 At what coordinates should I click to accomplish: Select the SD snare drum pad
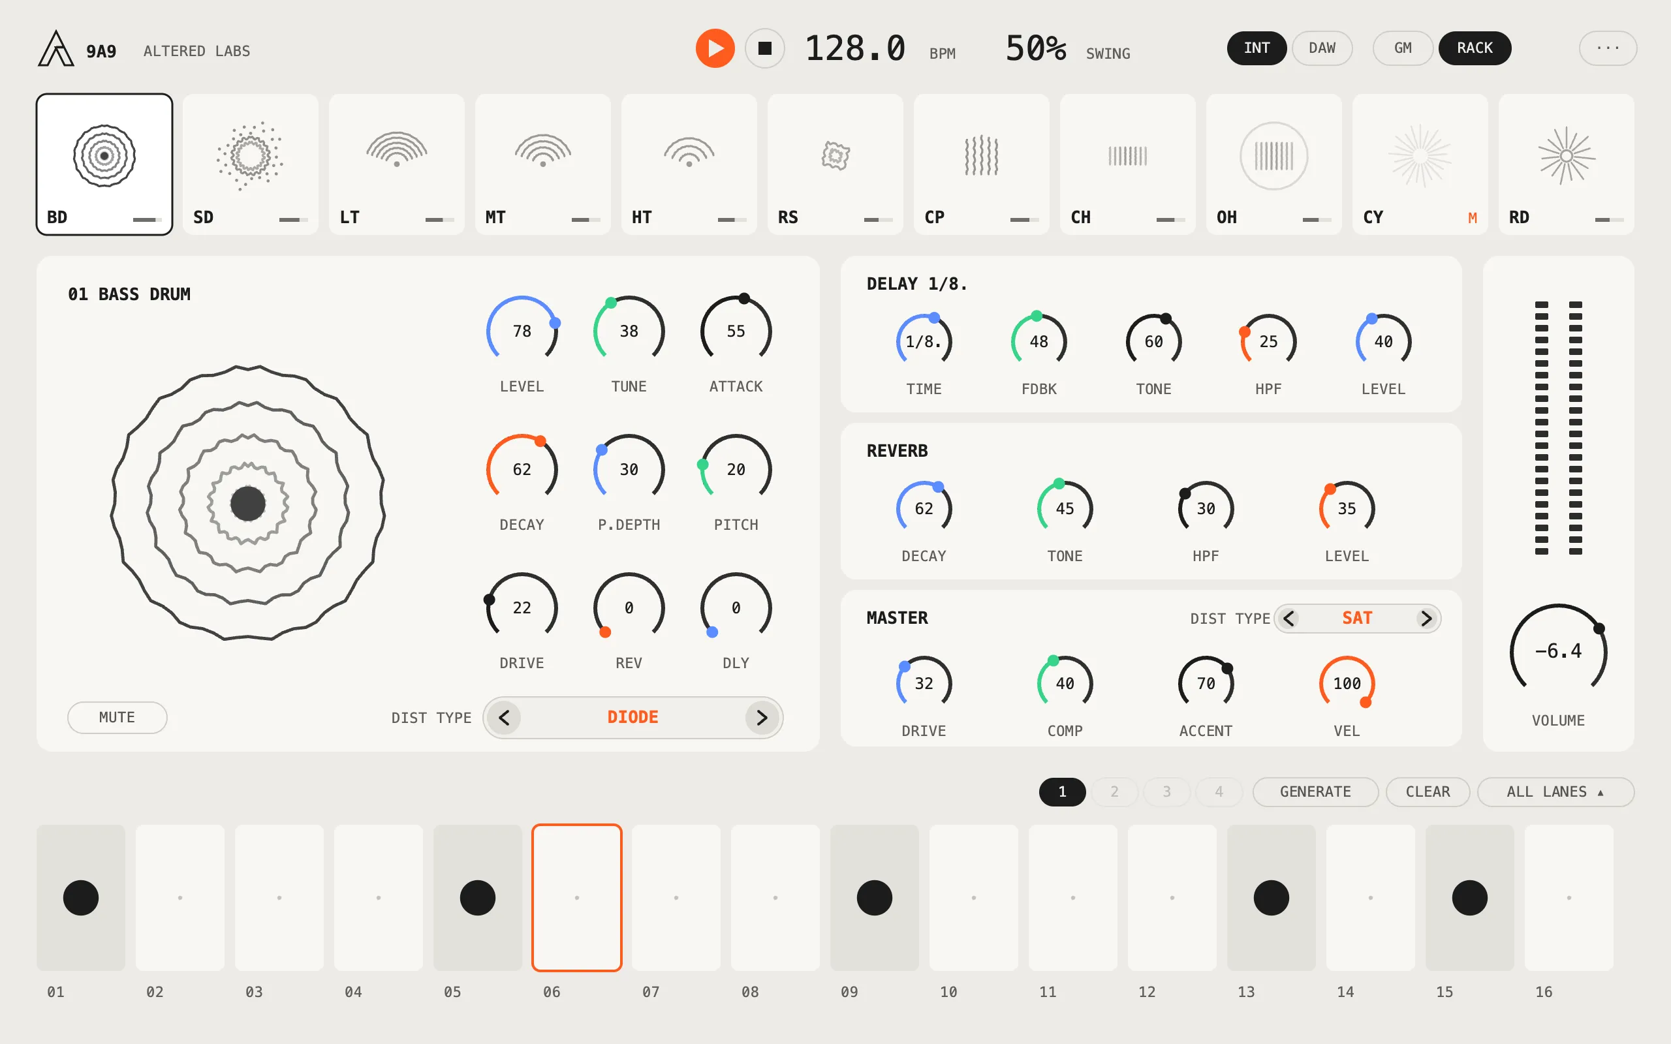(x=251, y=164)
